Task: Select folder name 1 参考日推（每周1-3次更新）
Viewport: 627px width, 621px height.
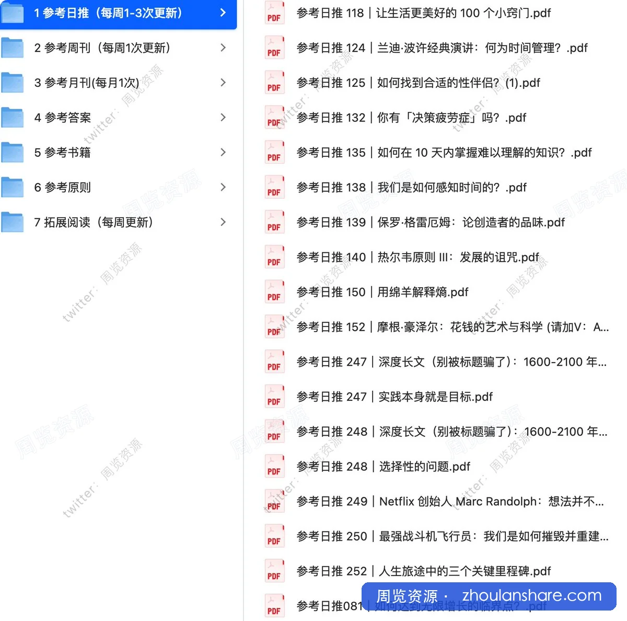Action: 108,13
